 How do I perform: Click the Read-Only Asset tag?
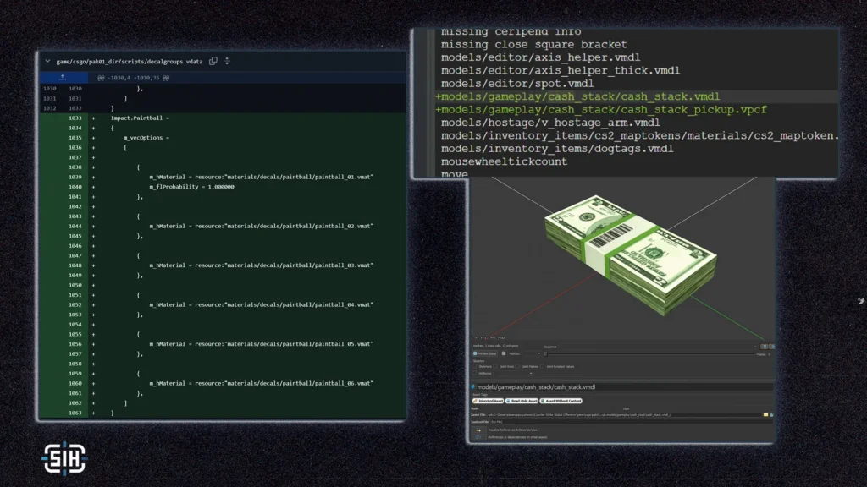(x=523, y=401)
